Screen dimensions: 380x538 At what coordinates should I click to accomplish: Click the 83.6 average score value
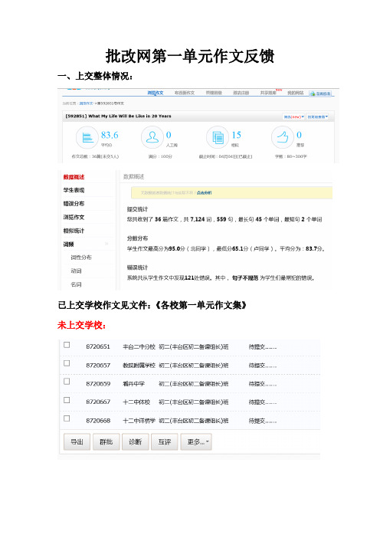110,135
